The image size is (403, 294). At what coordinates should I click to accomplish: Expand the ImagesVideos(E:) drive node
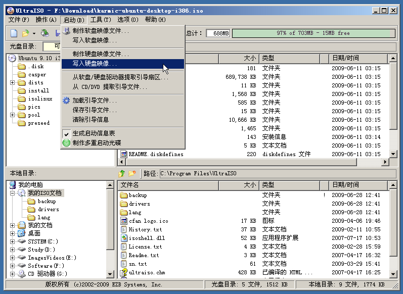[12, 258]
